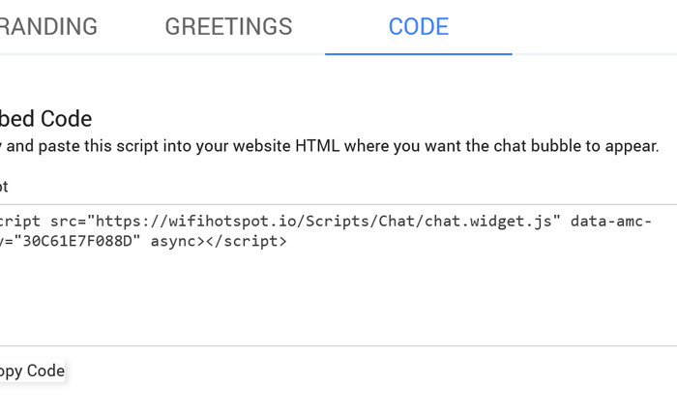This screenshot has width=677, height=415.
Task: Select the CODE tab
Action: coord(418,27)
